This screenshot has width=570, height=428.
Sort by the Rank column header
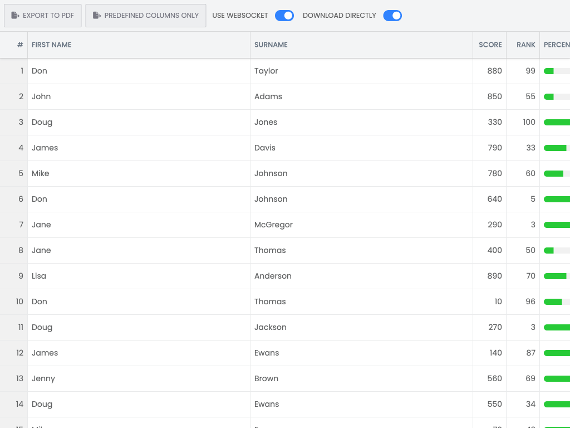click(523, 45)
